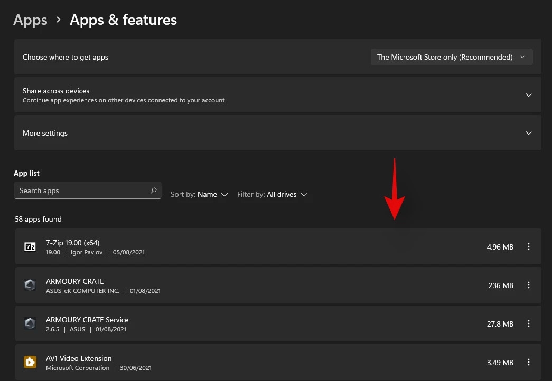The image size is (552, 381).
Task: Open 7-Zip three-dot options menu
Action: pyautogui.click(x=528, y=246)
